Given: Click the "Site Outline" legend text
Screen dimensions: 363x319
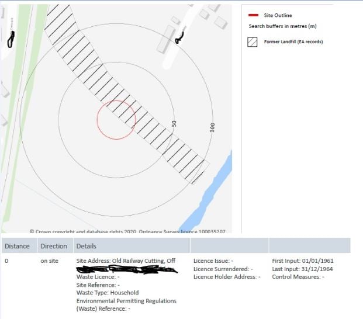Looking at the screenshot, I should [278, 15].
